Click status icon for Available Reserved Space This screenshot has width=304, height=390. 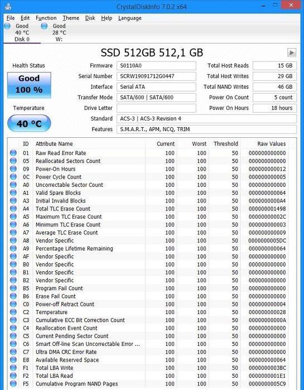point(13,360)
